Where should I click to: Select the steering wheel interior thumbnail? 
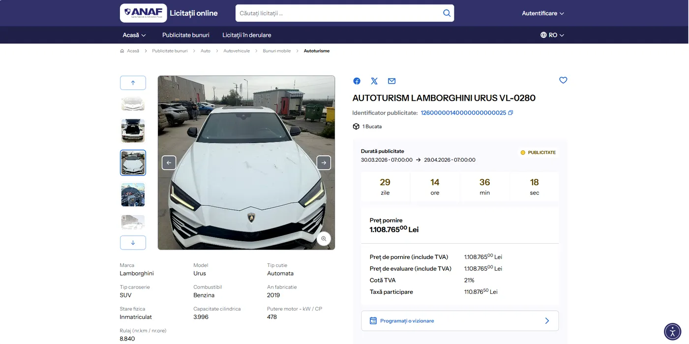point(133,195)
